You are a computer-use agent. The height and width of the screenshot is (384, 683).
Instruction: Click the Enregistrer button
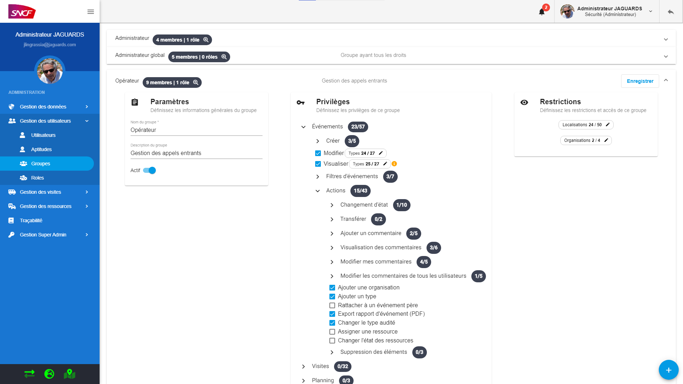640,81
